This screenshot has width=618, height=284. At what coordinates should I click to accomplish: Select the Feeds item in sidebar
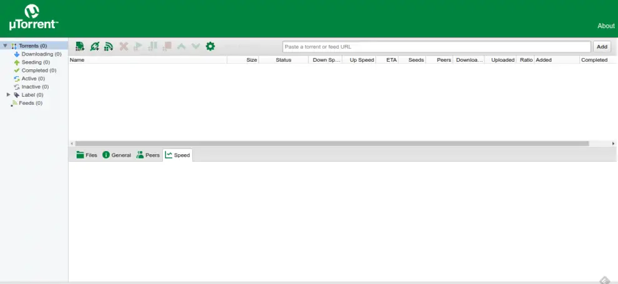(30, 103)
